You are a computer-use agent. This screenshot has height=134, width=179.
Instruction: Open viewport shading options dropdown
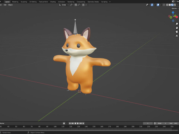coord(177,5)
